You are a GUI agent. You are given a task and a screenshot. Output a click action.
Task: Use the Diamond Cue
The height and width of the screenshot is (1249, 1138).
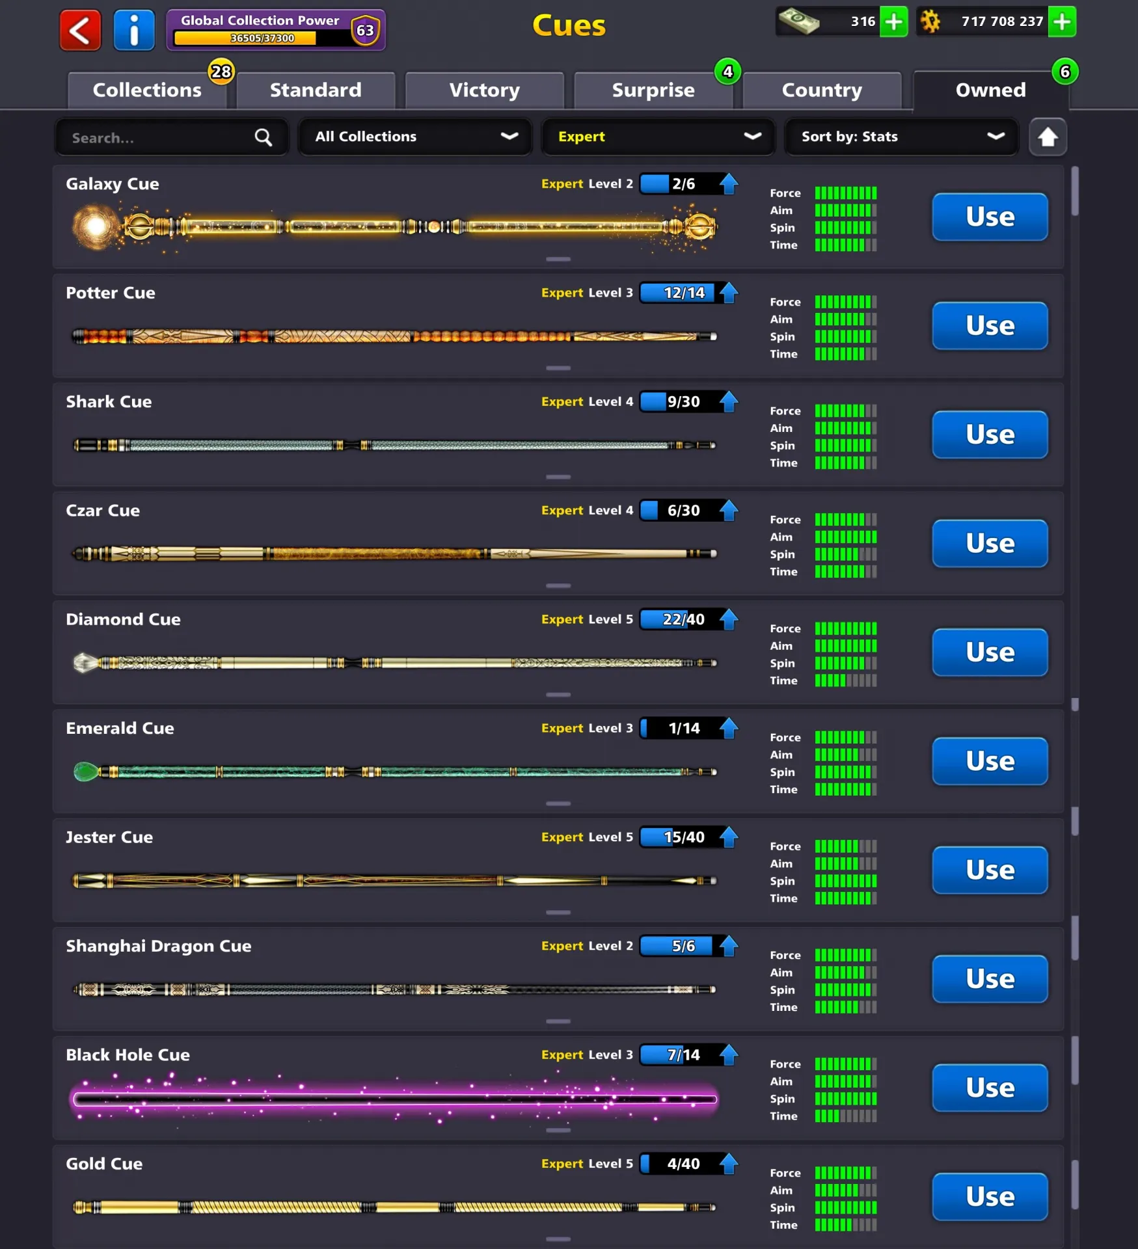(990, 652)
